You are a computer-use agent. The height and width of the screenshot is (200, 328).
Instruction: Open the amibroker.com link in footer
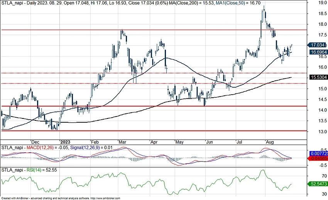pyautogui.click(x=105, y=198)
